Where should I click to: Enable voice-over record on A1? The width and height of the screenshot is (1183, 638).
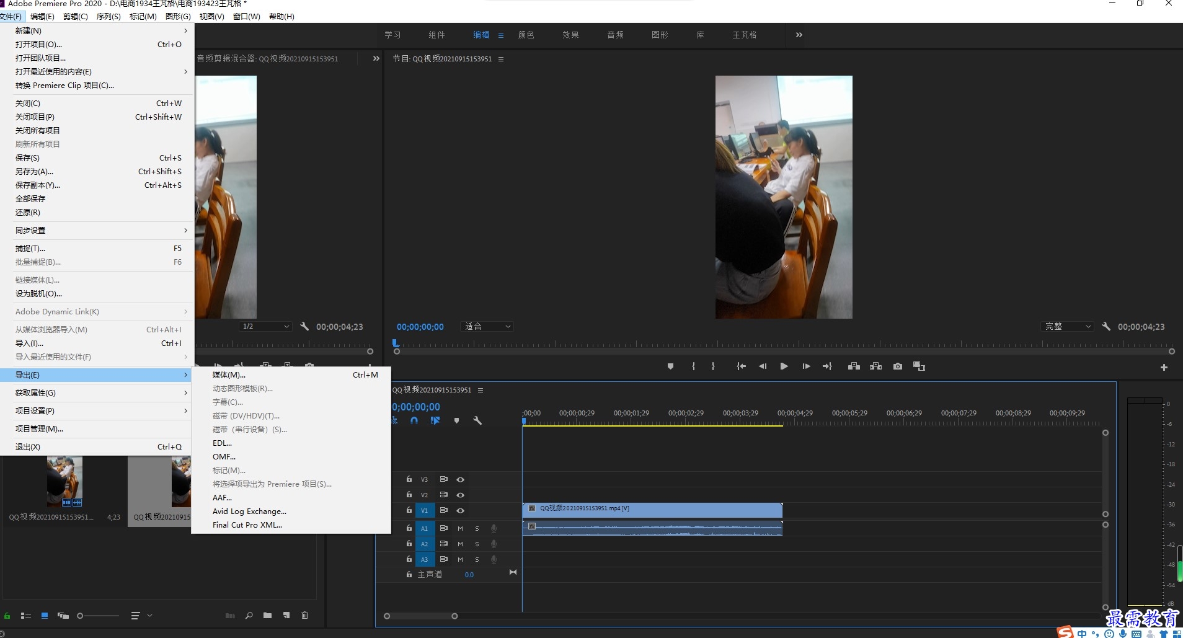click(494, 528)
